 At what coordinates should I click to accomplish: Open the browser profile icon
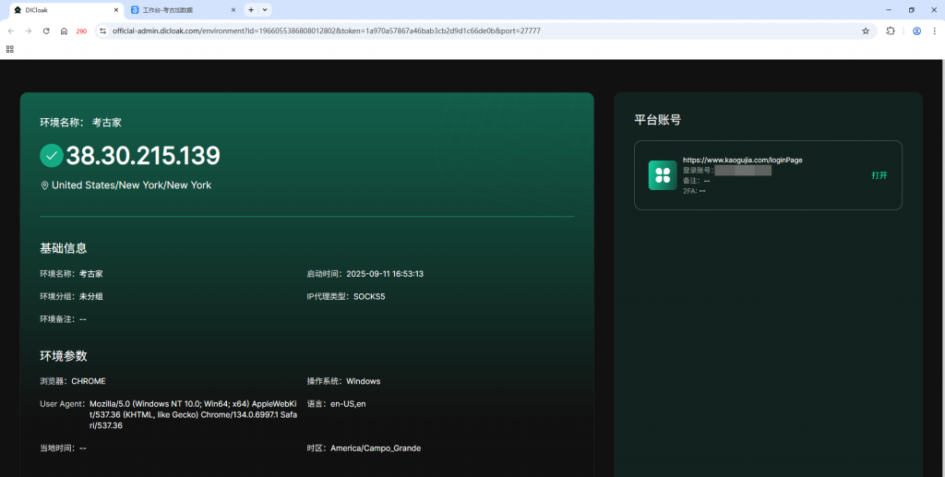916,30
